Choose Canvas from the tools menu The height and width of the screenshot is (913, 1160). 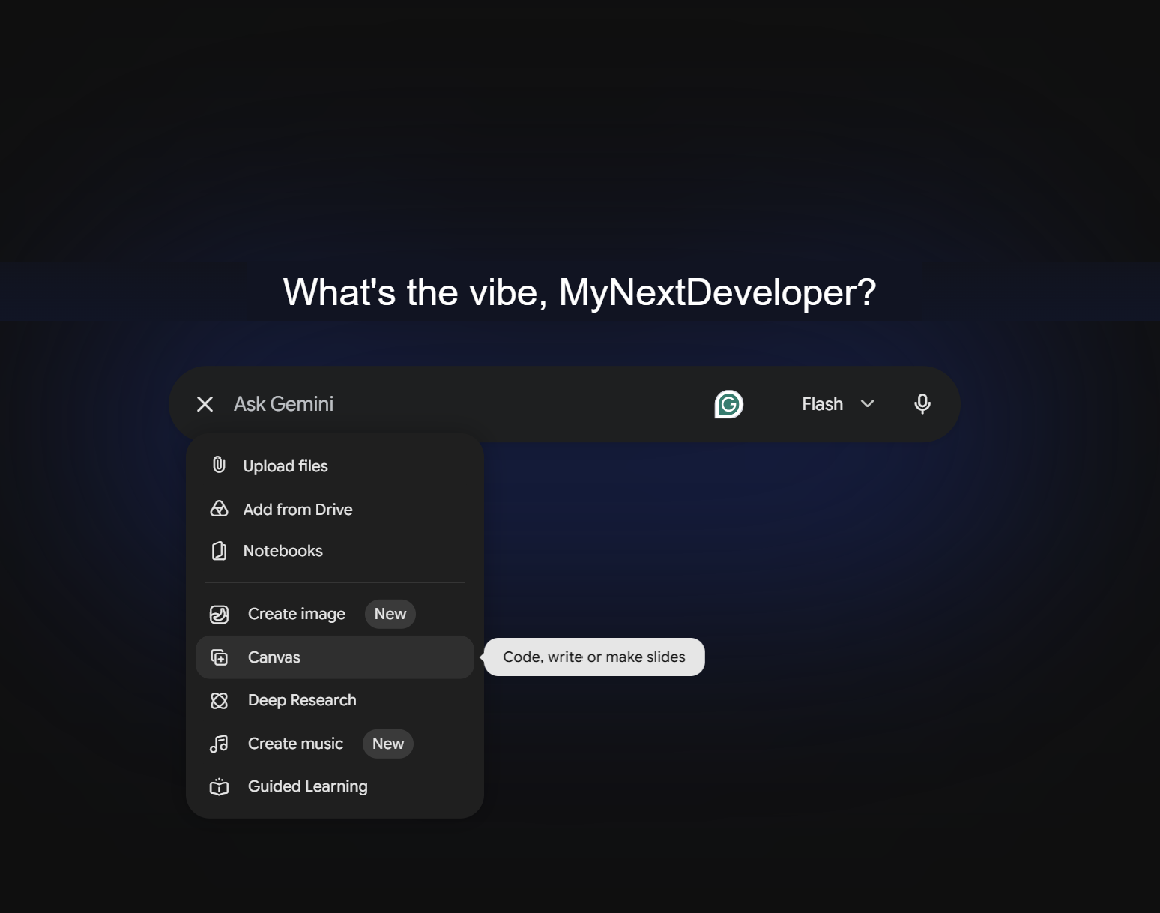[335, 657]
